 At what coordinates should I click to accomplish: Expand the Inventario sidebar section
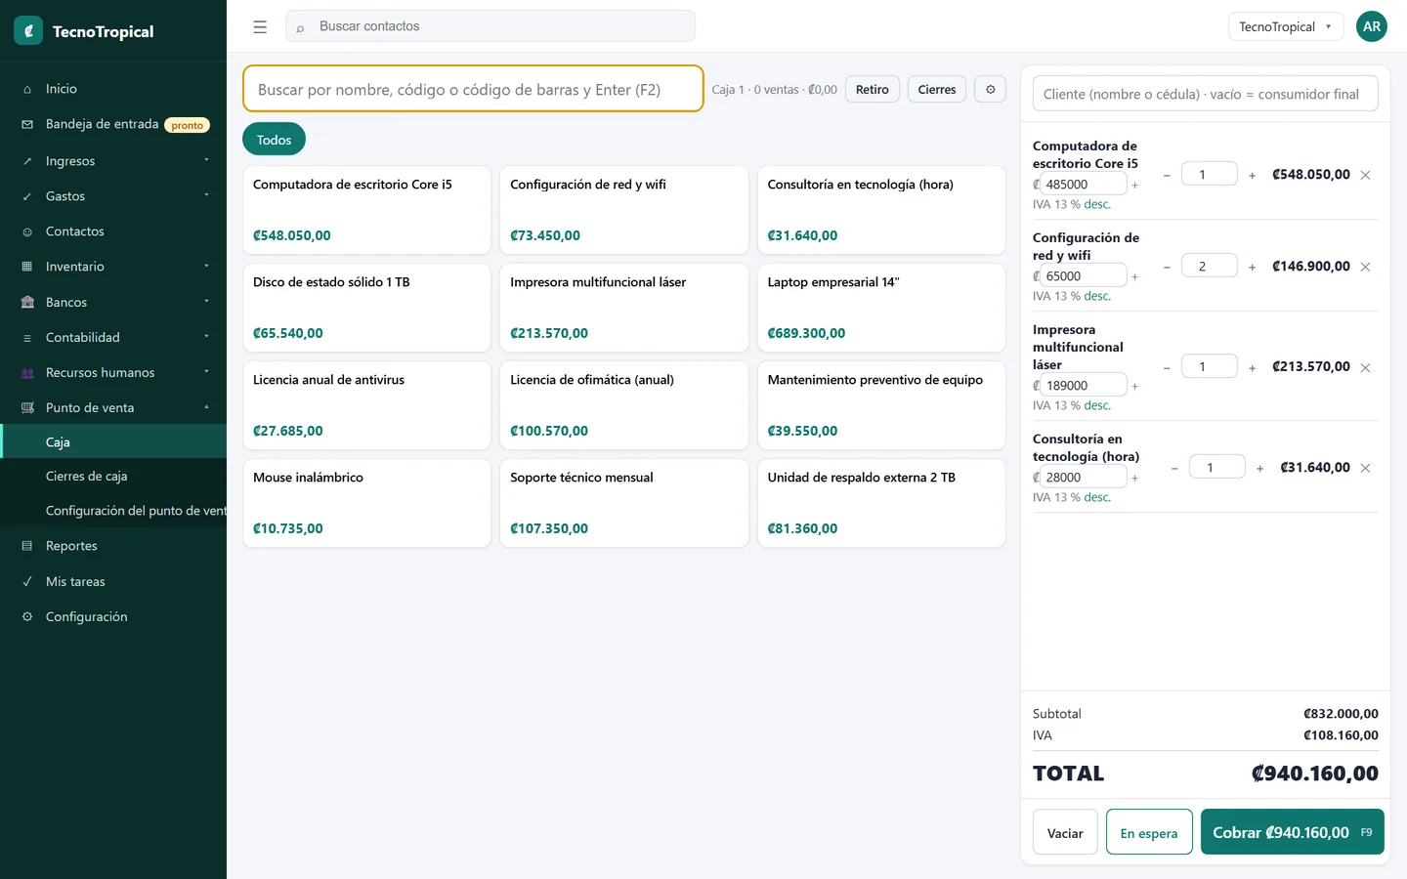113,267
